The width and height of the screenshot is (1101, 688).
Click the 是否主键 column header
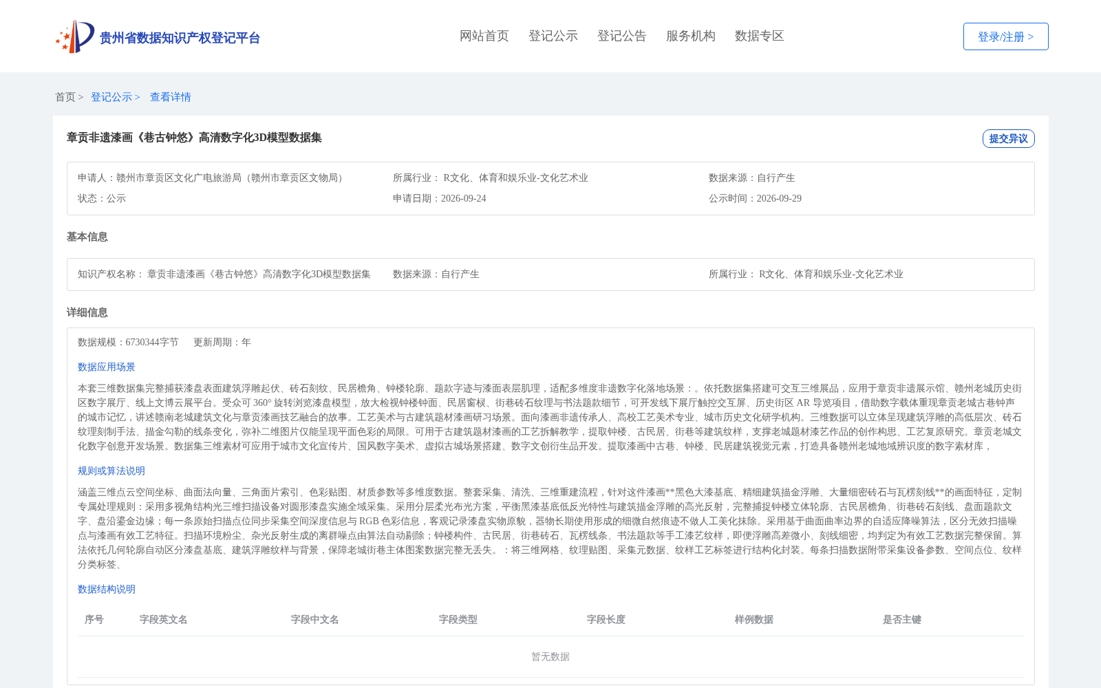tap(902, 619)
